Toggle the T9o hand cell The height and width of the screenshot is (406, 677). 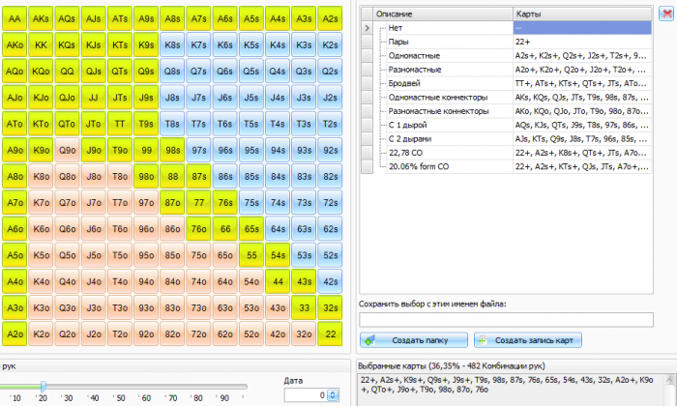click(x=120, y=150)
